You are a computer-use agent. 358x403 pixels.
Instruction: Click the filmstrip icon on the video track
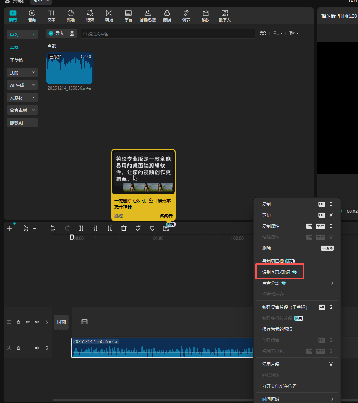coord(84,322)
